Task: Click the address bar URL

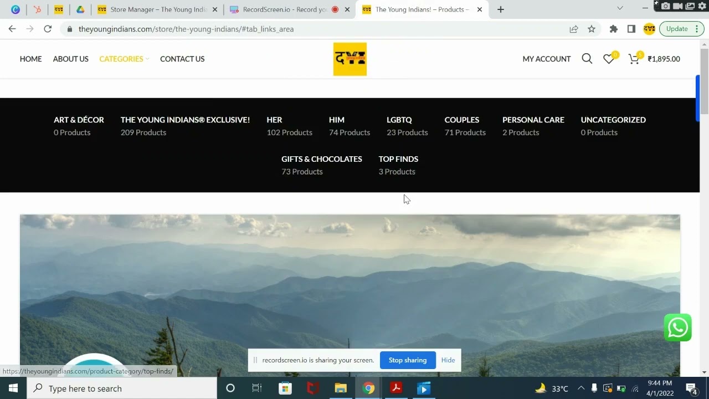Action: point(186,29)
